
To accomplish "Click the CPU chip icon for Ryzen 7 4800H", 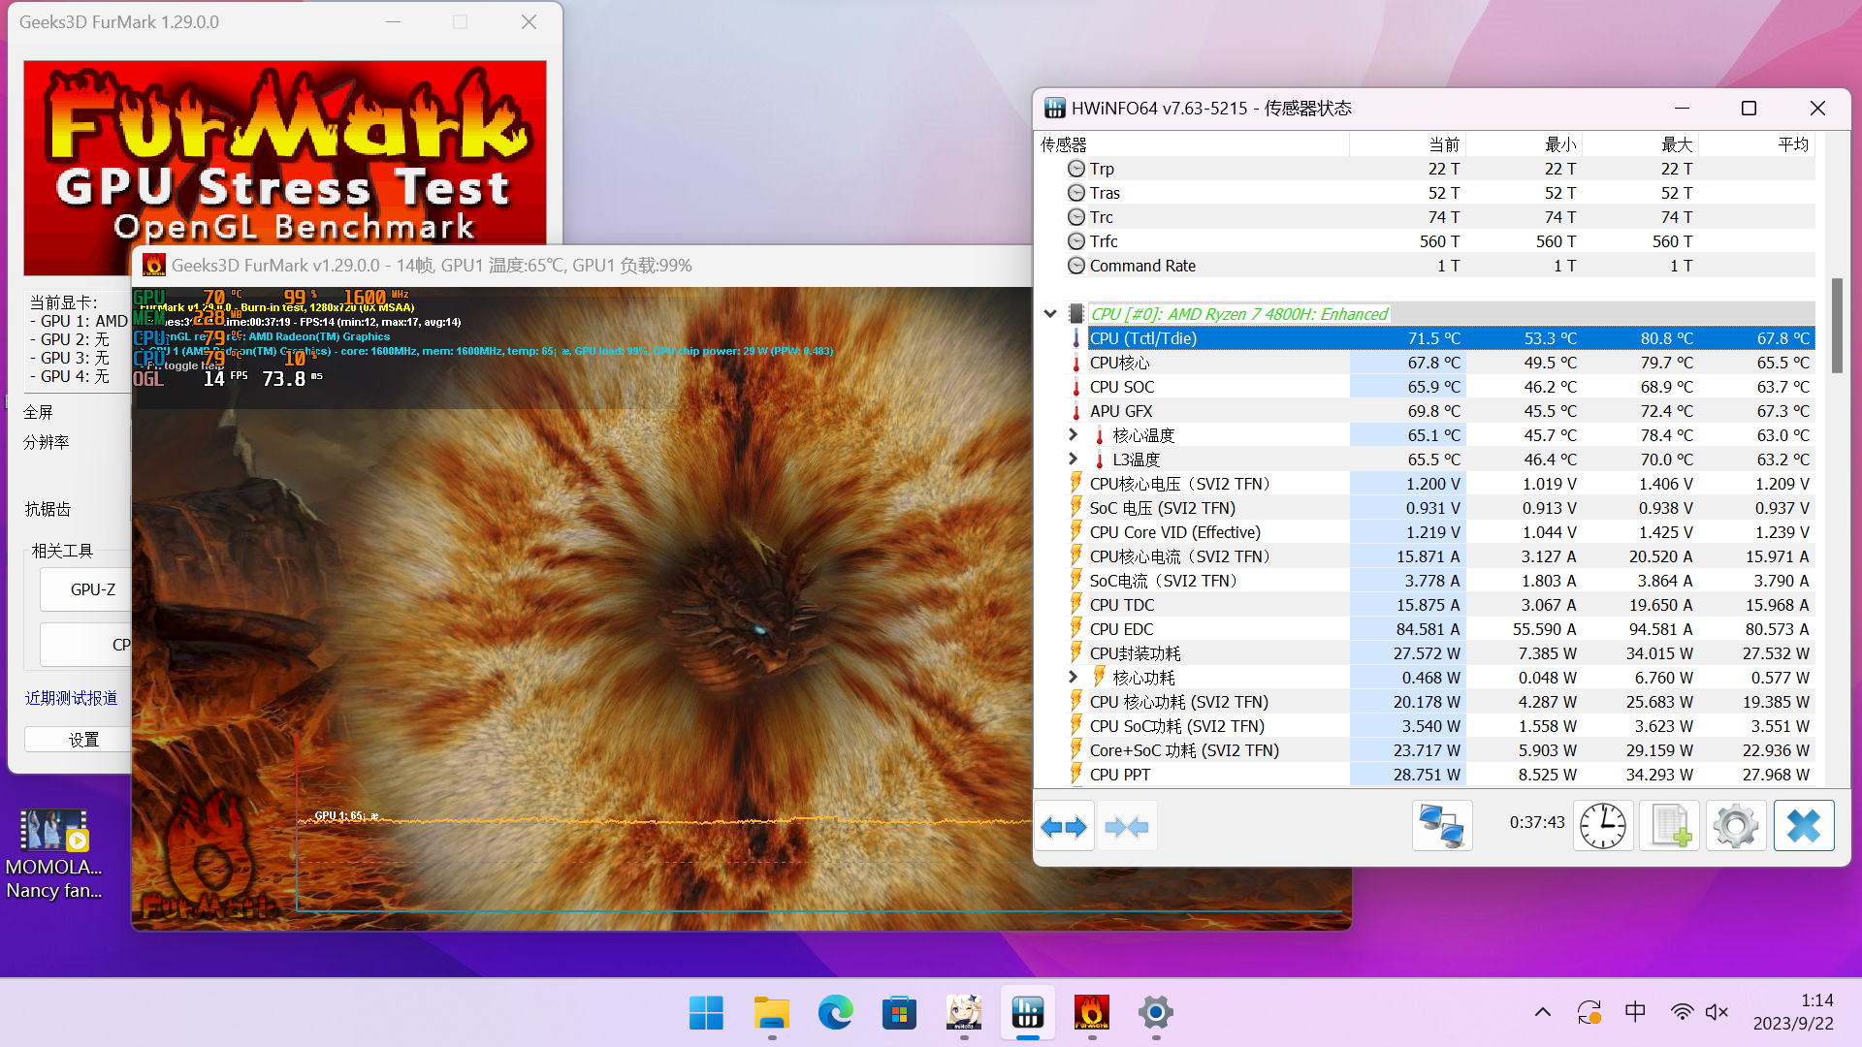I will [1075, 313].
